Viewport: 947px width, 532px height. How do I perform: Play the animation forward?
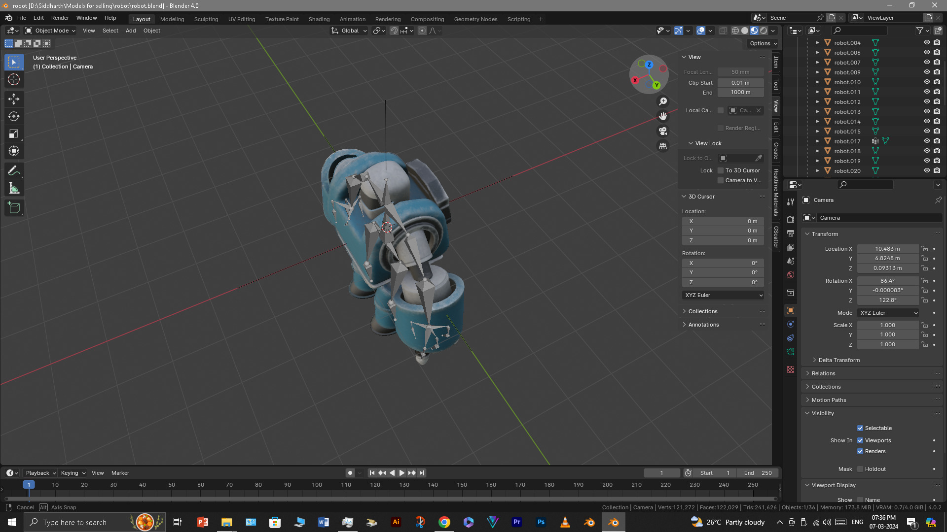pyautogui.click(x=402, y=473)
